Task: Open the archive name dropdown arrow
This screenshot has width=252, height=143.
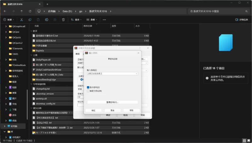Action: coord(146,63)
